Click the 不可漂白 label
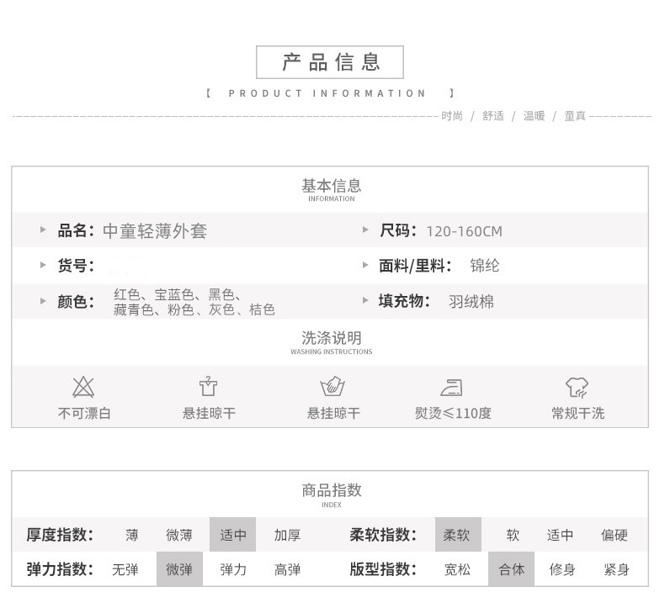Screen dimensions: 665x613 84,413
